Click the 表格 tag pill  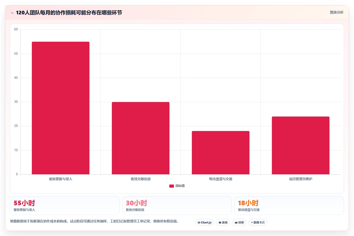(x=223, y=222)
